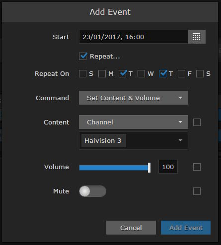The height and width of the screenshot is (245, 221).
Task: Click the Command label
Action: point(52,98)
